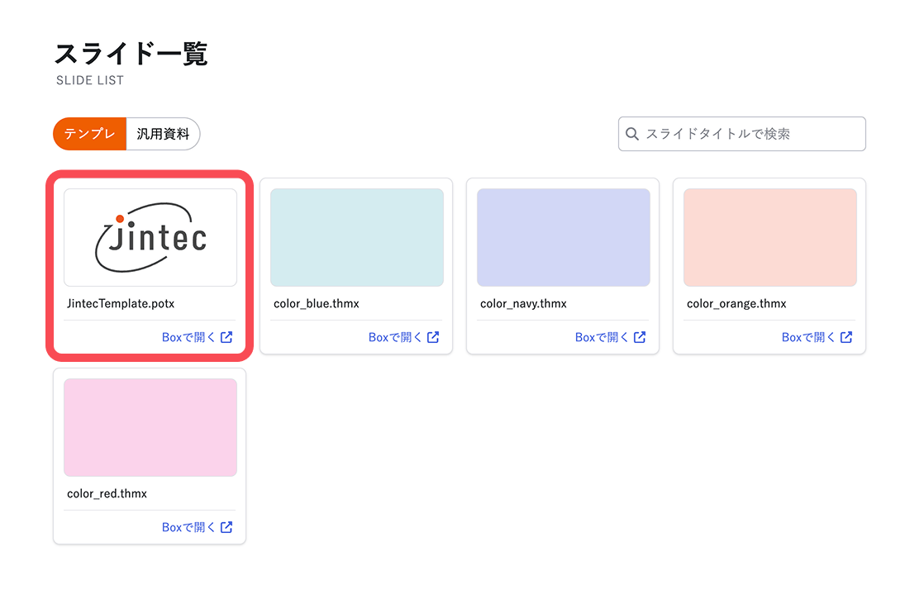Select the pink color_red preview swatch
Viewport: 924px width, 599px height.
point(150,427)
